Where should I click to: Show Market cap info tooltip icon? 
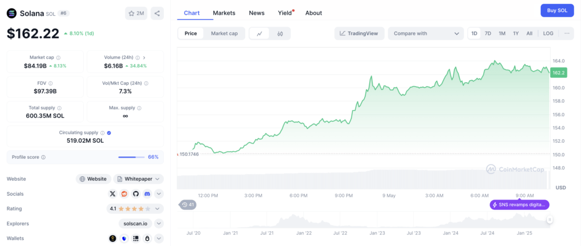click(x=58, y=58)
